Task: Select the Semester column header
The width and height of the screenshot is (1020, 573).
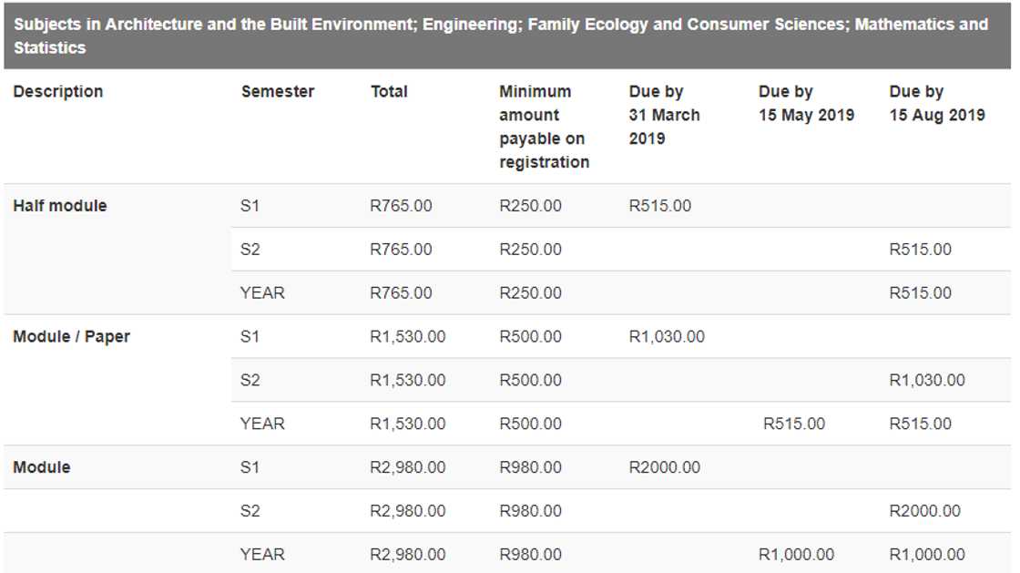Action: [x=278, y=92]
